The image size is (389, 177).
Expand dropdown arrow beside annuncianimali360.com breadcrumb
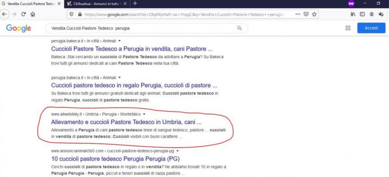coord(177,151)
